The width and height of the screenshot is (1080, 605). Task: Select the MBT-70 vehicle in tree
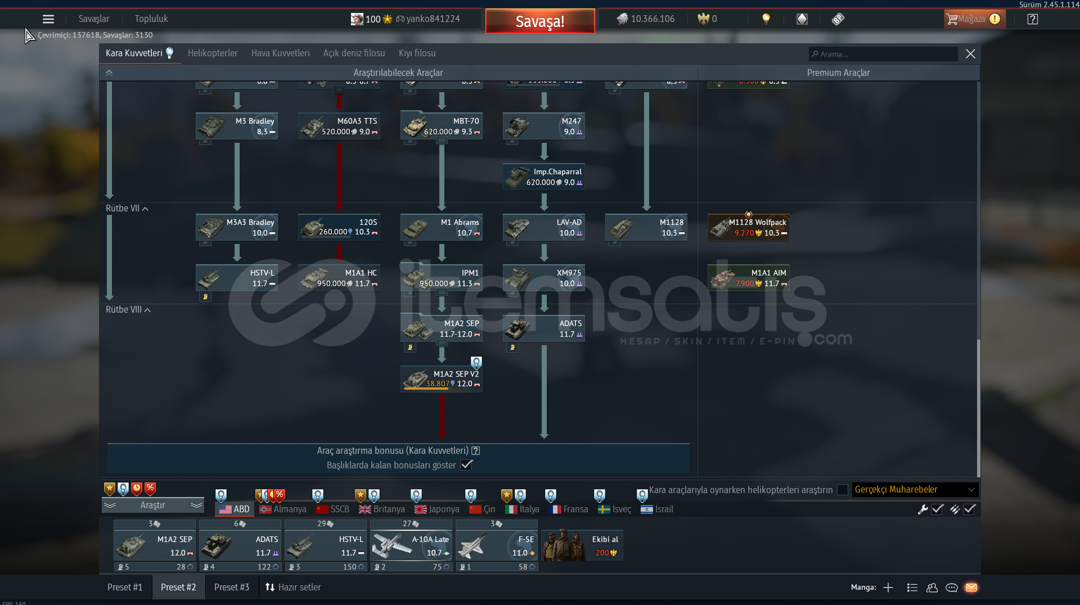pos(442,127)
